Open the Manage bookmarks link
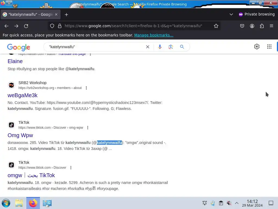 (154, 35)
